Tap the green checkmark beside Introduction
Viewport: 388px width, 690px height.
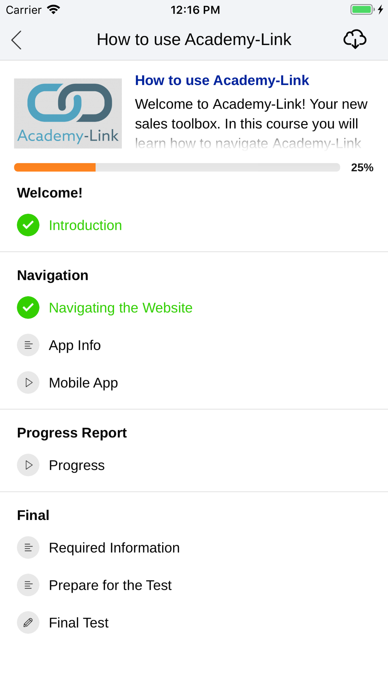point(28,225)
